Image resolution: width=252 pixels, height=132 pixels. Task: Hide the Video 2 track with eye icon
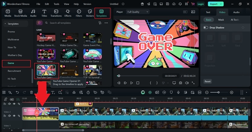14,116
